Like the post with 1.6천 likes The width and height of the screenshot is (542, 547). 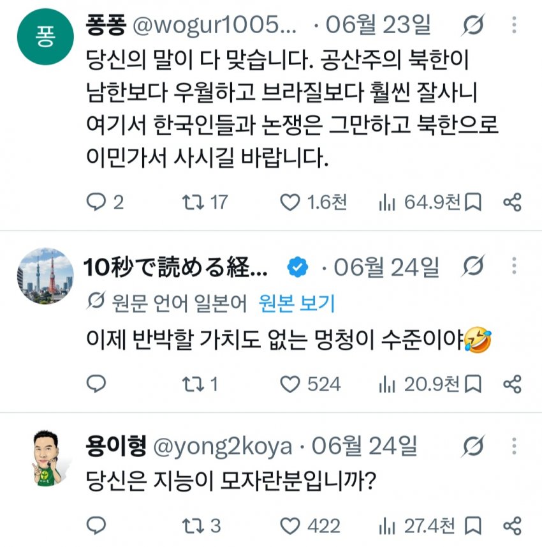(x=313, y=202)
